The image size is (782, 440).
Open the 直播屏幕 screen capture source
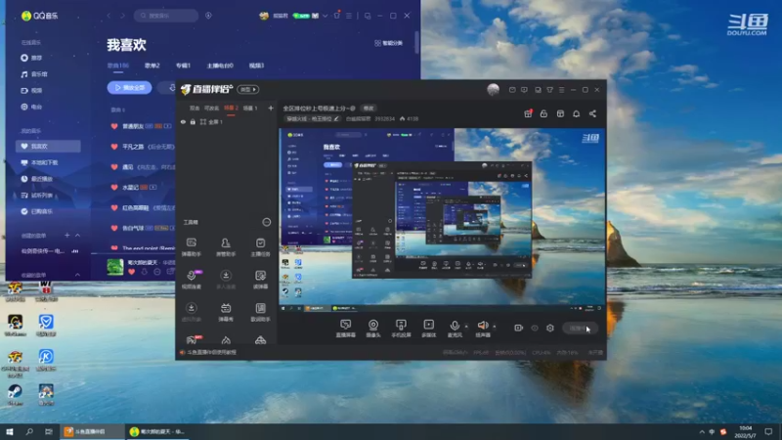coord(346,329)
